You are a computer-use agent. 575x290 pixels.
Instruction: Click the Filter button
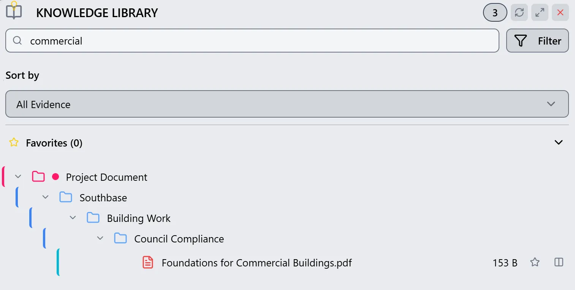coord(537,41)
